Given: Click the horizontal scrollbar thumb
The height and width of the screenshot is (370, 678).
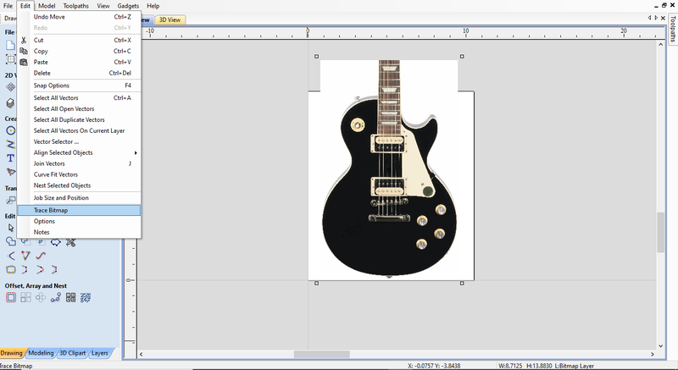Looking at the screenshot, I should point(322,354).
